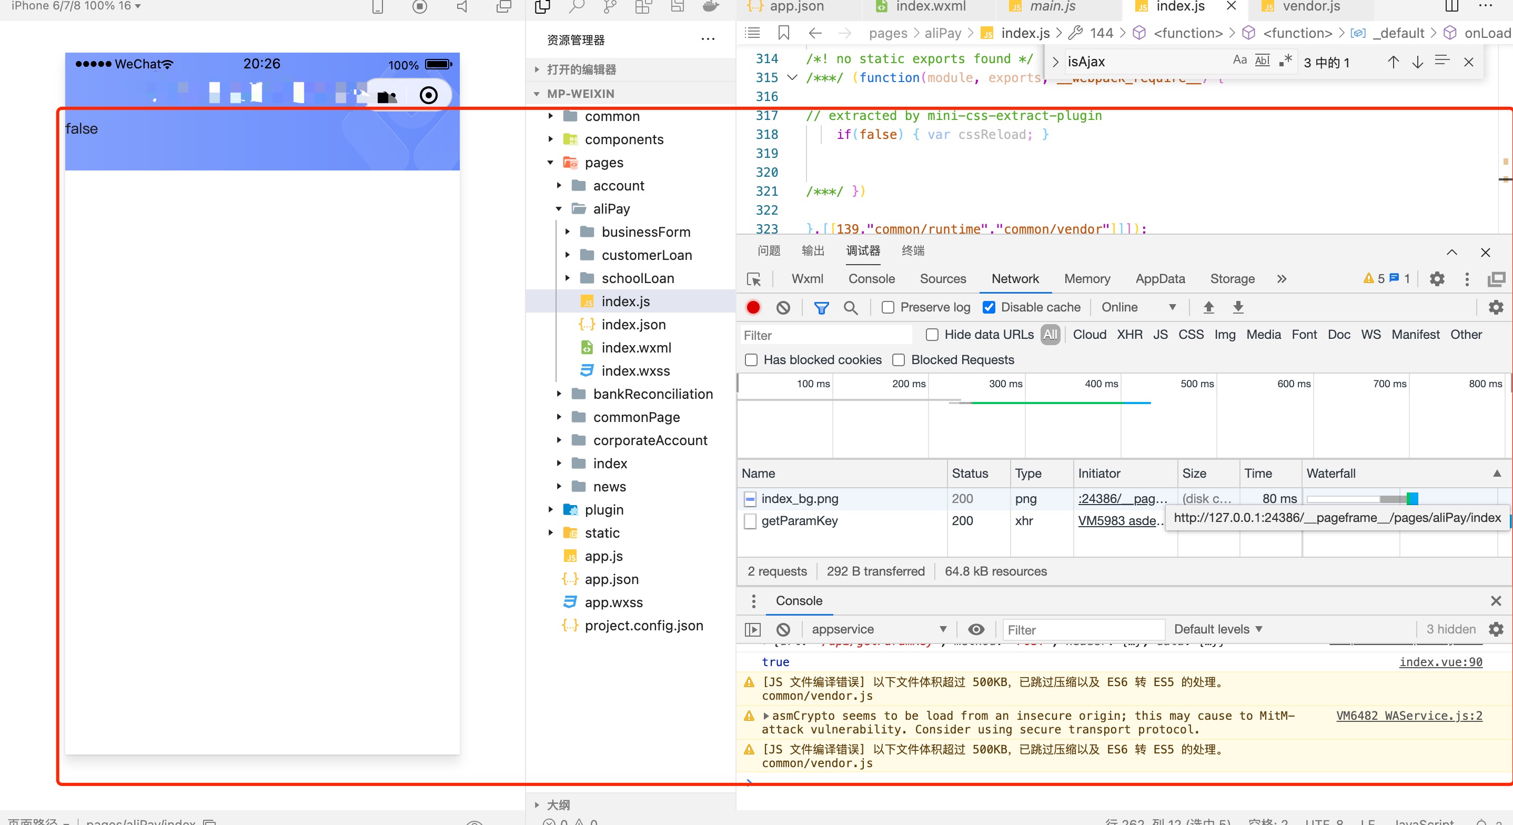
Task: Click the import HAR upload arrow
Action: tap(1208, 307)
